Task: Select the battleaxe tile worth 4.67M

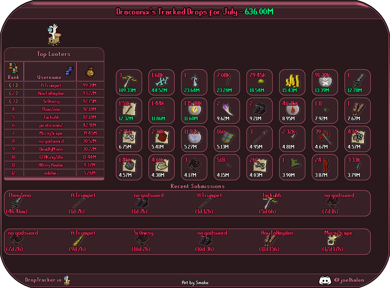Action: coord(325,139)
